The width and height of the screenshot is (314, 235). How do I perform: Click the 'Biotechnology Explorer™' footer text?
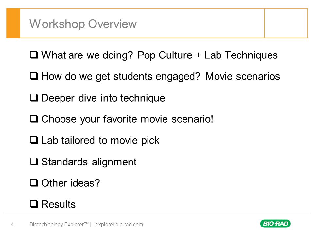coord(59,225)
